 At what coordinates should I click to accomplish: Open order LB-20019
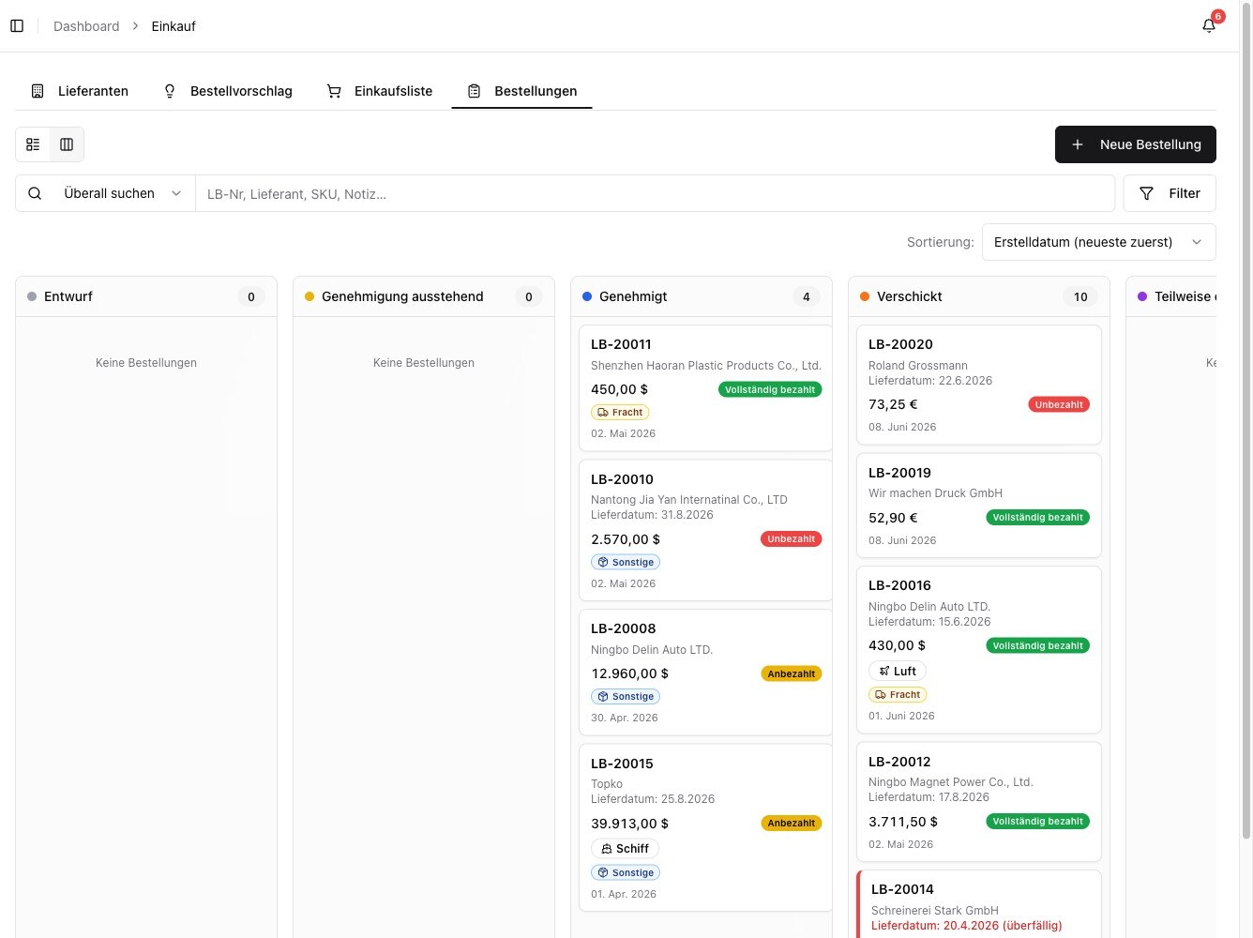coord(979,506)
